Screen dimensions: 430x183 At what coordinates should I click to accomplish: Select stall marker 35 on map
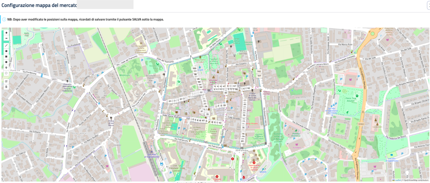(207, 114)
